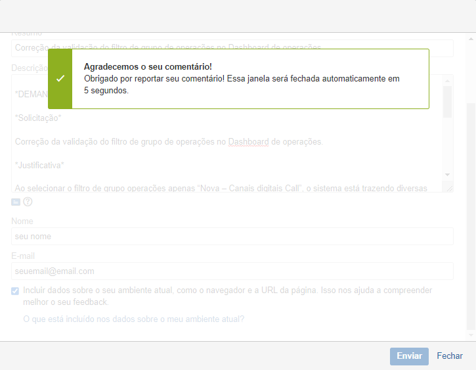The width and height of the screenshot is (476, 370).
Task: Click the Enviar button
Action: pyautogui.click(x=409, y=356)
